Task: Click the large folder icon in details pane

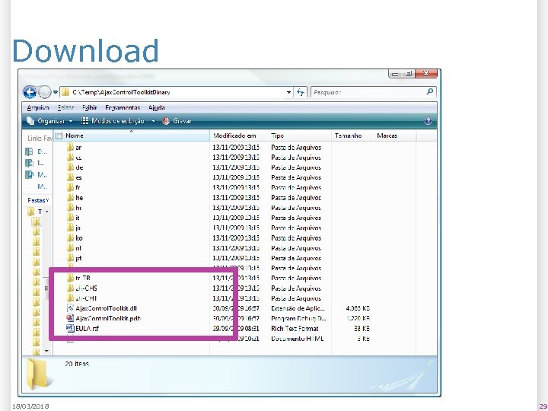Action: tap(37, 374)
